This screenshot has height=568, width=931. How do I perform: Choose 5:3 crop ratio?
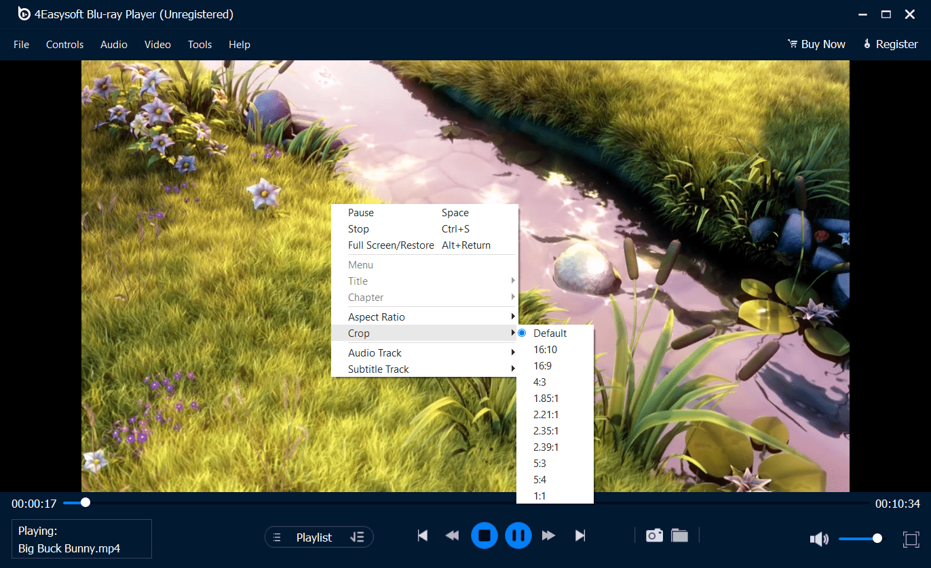(x=555, y=463)
